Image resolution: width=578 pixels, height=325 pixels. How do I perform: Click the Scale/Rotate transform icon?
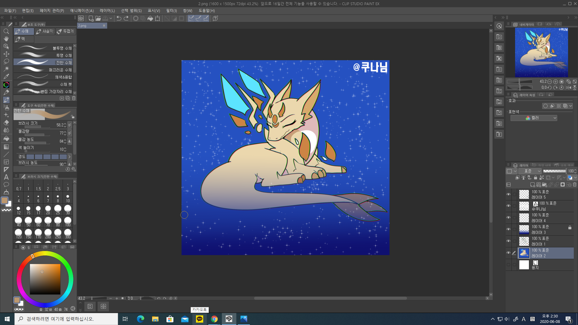[x=157, y=18]
